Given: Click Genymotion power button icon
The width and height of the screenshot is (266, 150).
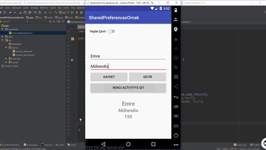Looking at the screenshot, I should coord(176,135).
